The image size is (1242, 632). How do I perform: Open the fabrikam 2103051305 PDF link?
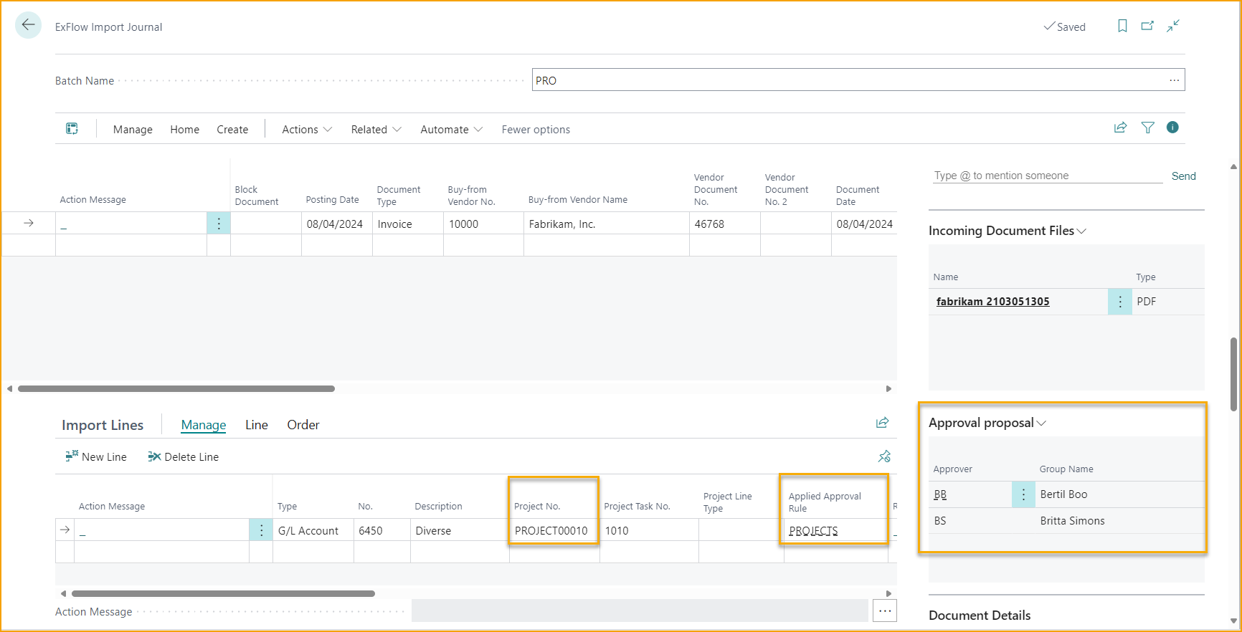992,302
